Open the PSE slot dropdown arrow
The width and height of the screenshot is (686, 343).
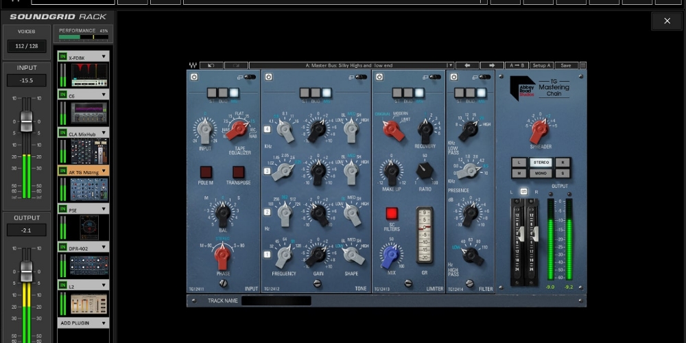[x=104, y=209]
